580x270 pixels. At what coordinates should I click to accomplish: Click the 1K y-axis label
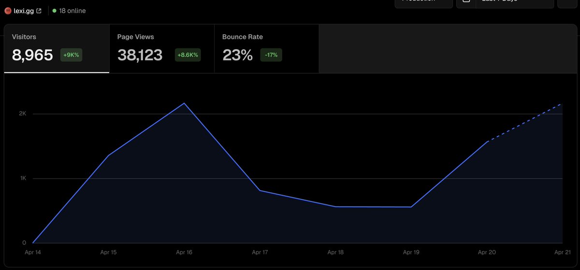coord(23,178)
